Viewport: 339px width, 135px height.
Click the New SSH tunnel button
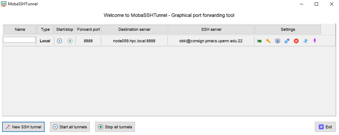coord(23,127)
